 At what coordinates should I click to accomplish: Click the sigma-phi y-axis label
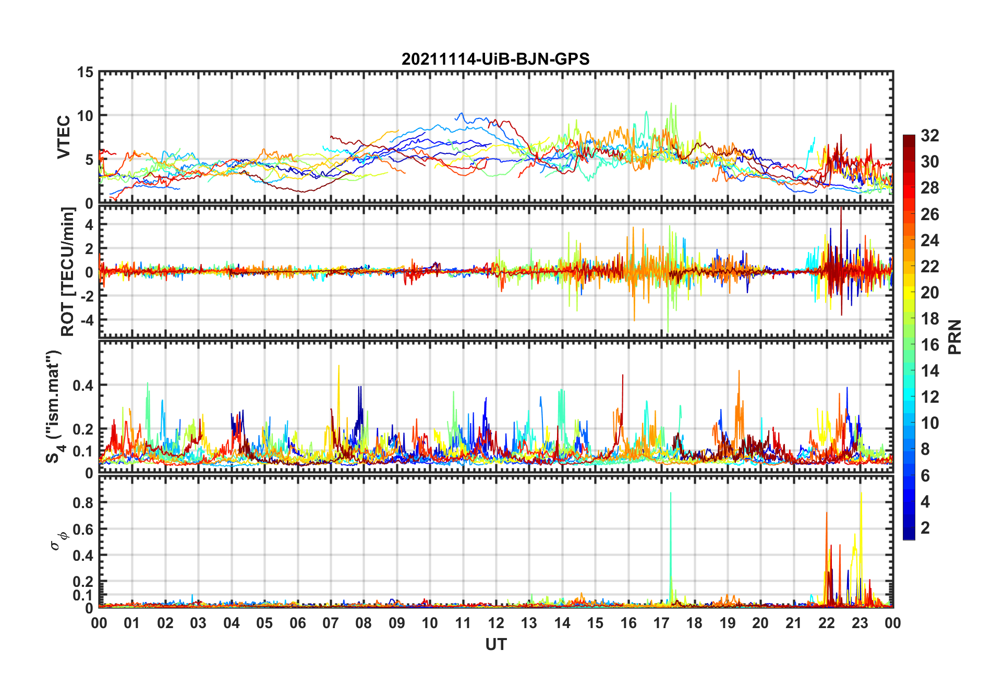click(58, 540)
